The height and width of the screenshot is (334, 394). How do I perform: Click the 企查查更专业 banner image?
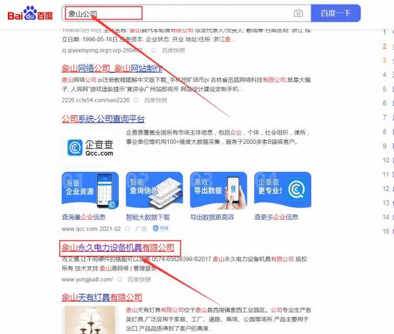click(282, 190)
